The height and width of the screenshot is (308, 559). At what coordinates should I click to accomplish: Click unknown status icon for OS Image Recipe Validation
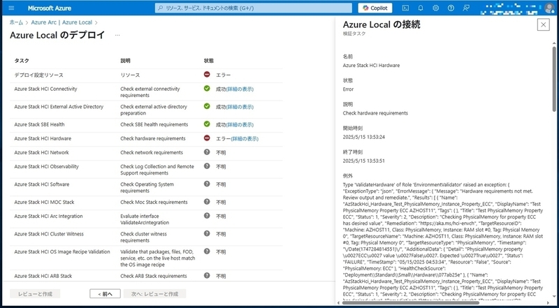point(207,251)
